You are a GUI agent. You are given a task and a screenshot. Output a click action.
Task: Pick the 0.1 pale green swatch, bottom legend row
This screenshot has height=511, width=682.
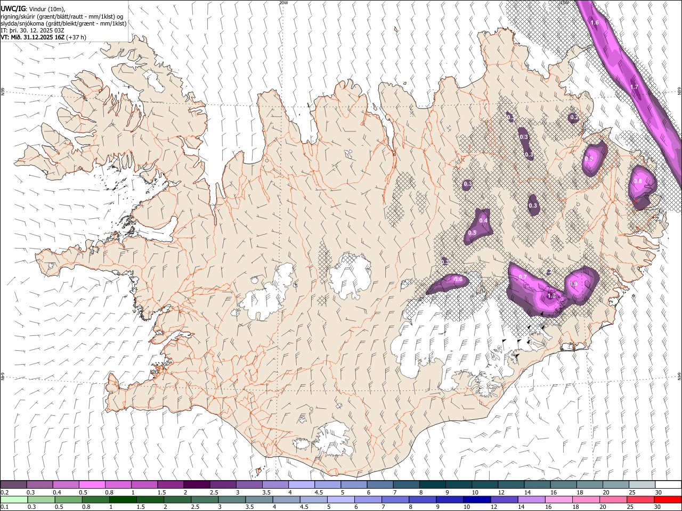pyautogui.click(x=13, y=500)
